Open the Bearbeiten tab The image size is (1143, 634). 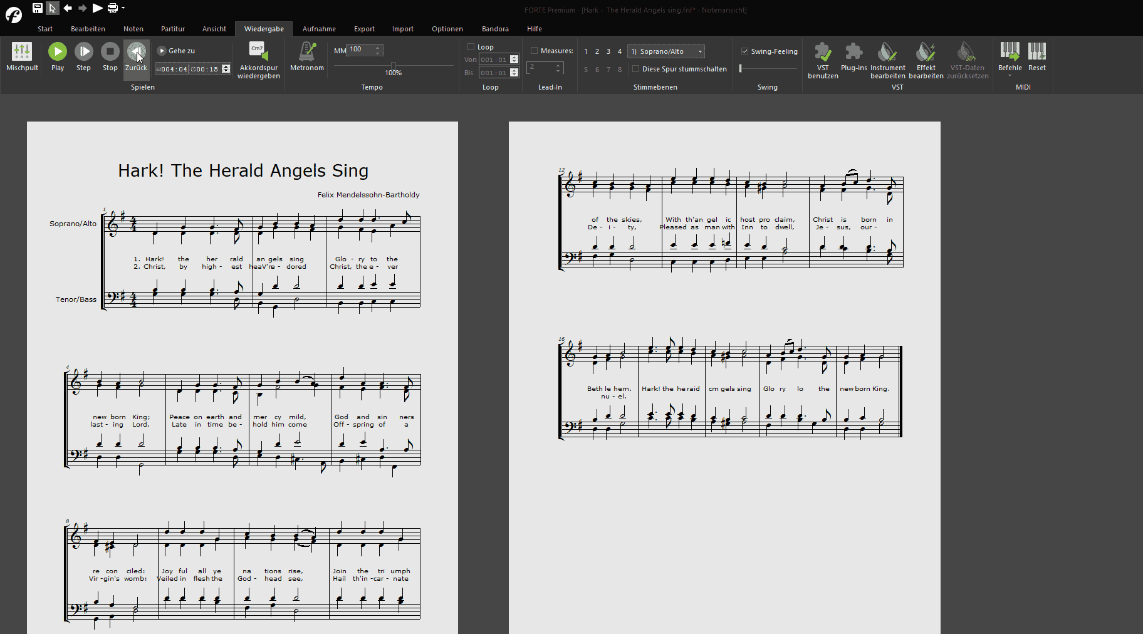[x=88, y=29]
